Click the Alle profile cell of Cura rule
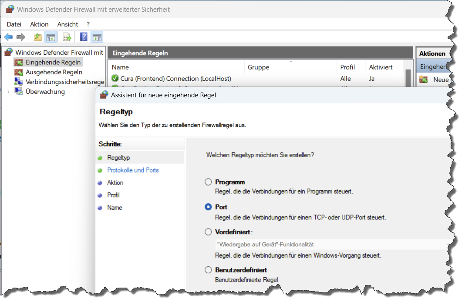The height and width of the screenshot is (305, 465). [x=346, y=79]
